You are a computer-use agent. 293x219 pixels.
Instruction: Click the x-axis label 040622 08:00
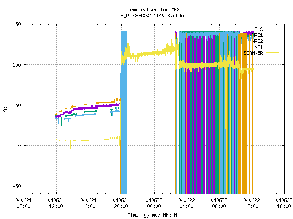click(219, 203)
